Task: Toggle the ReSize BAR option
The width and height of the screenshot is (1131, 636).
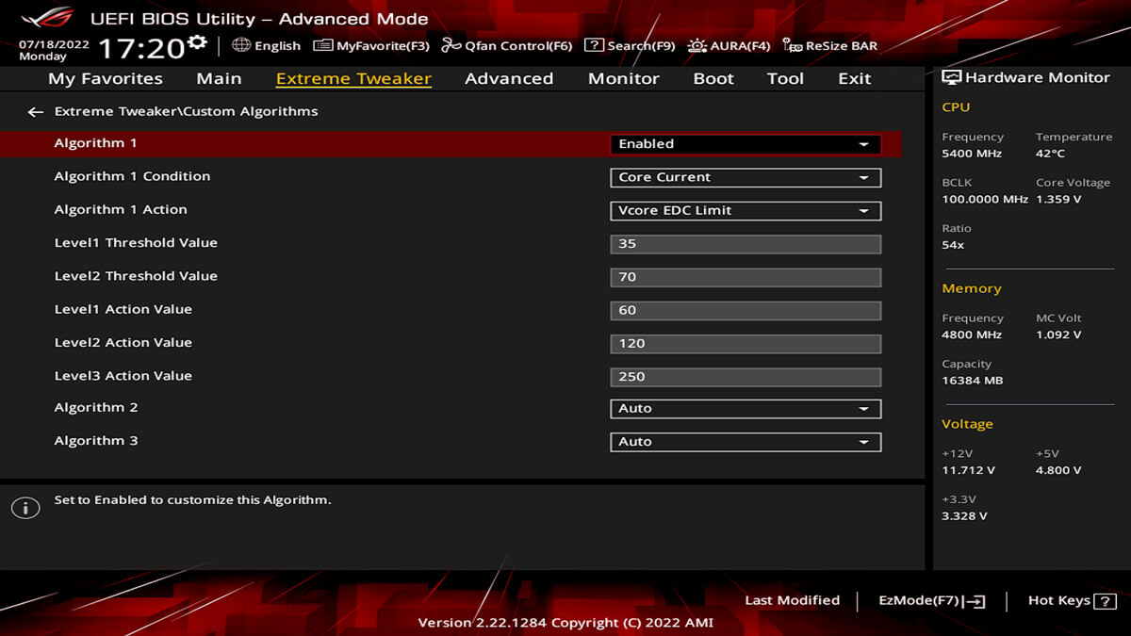Action: [829, 45]
